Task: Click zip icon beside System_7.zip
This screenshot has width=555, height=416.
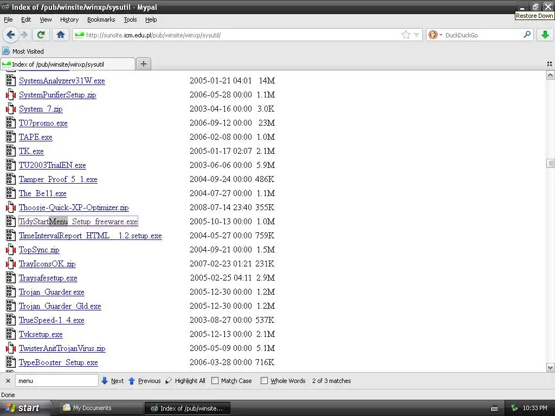Action: click(11, 108)
